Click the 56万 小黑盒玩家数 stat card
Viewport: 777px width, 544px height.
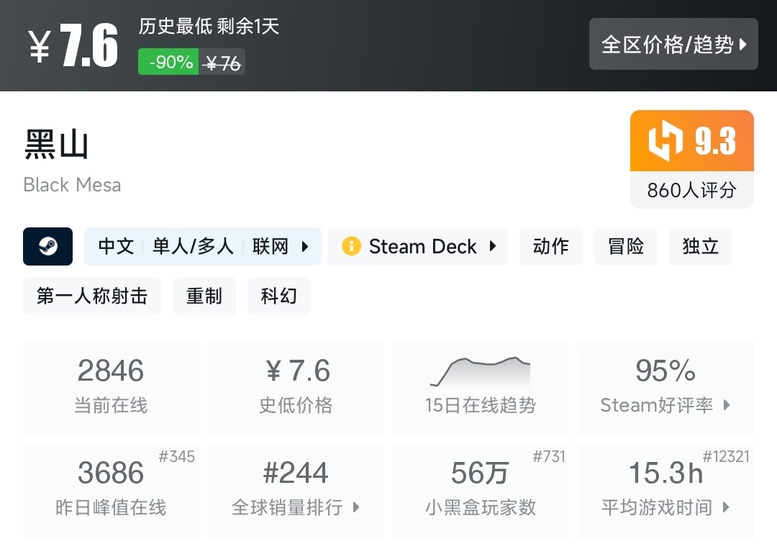(480, 491)
